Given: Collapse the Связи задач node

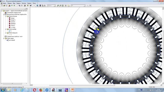Looking at the screenshot, I should [x=4, y=38].
